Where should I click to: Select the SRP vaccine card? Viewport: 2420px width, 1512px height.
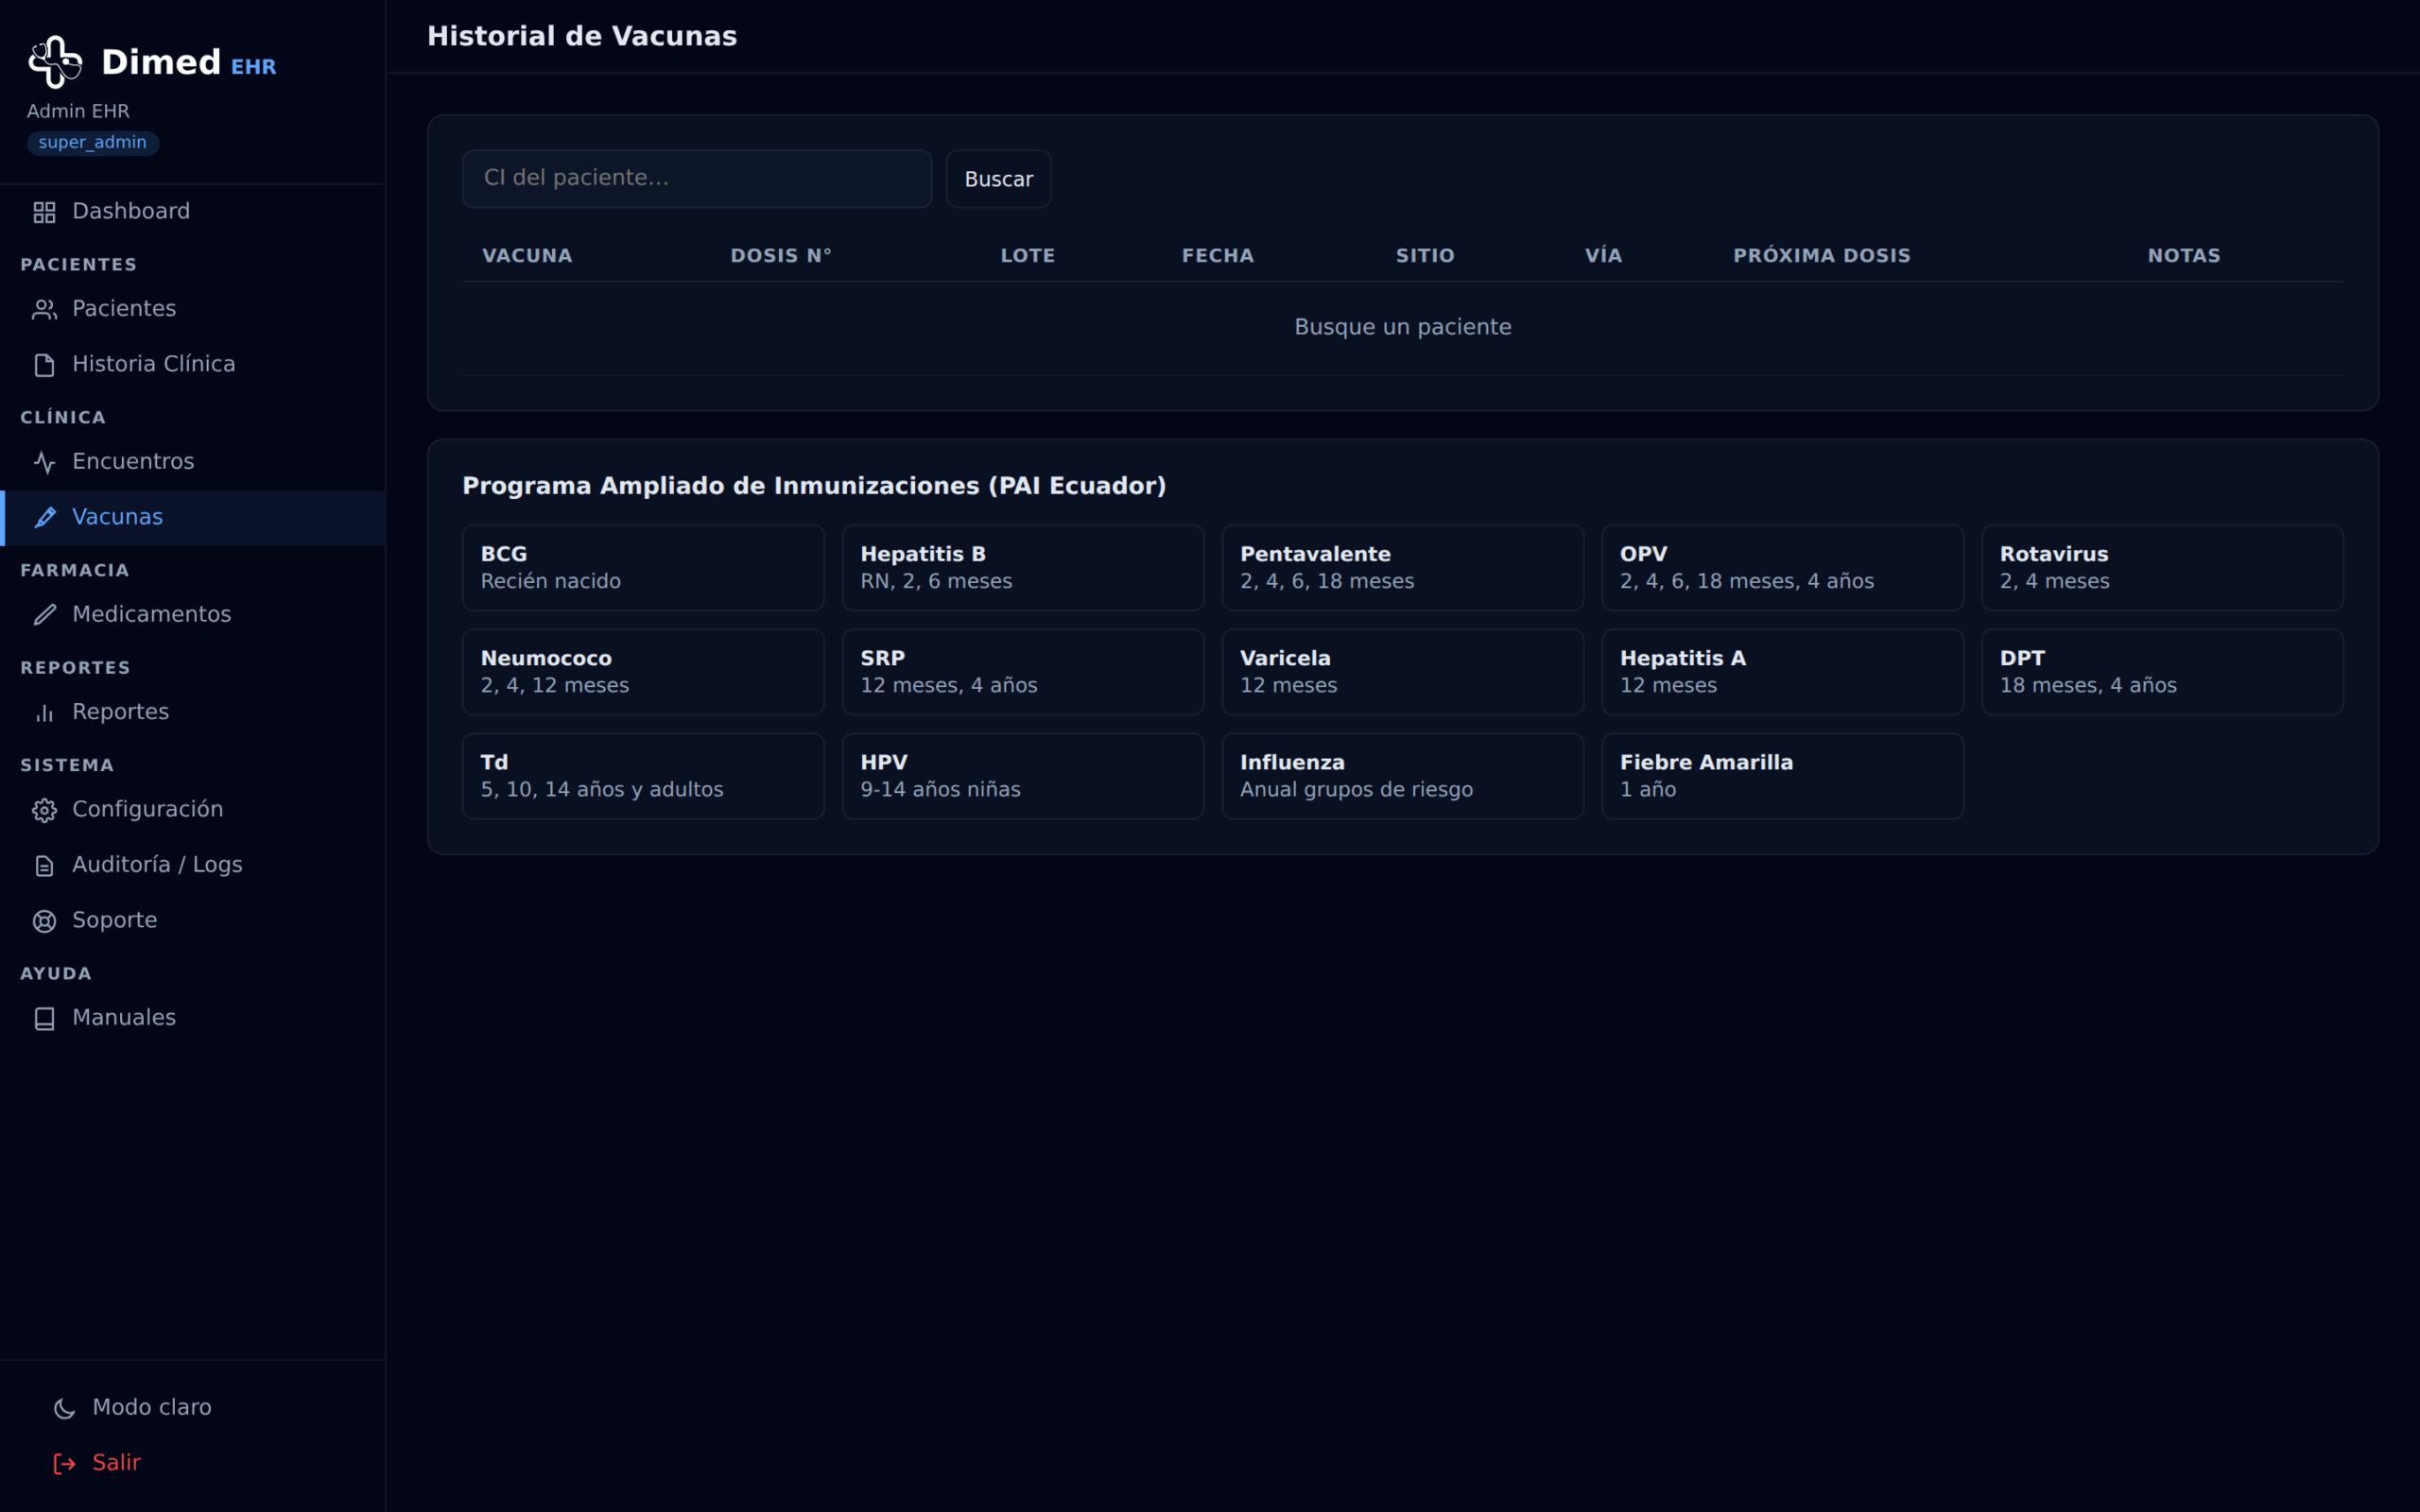point(1023,672)
